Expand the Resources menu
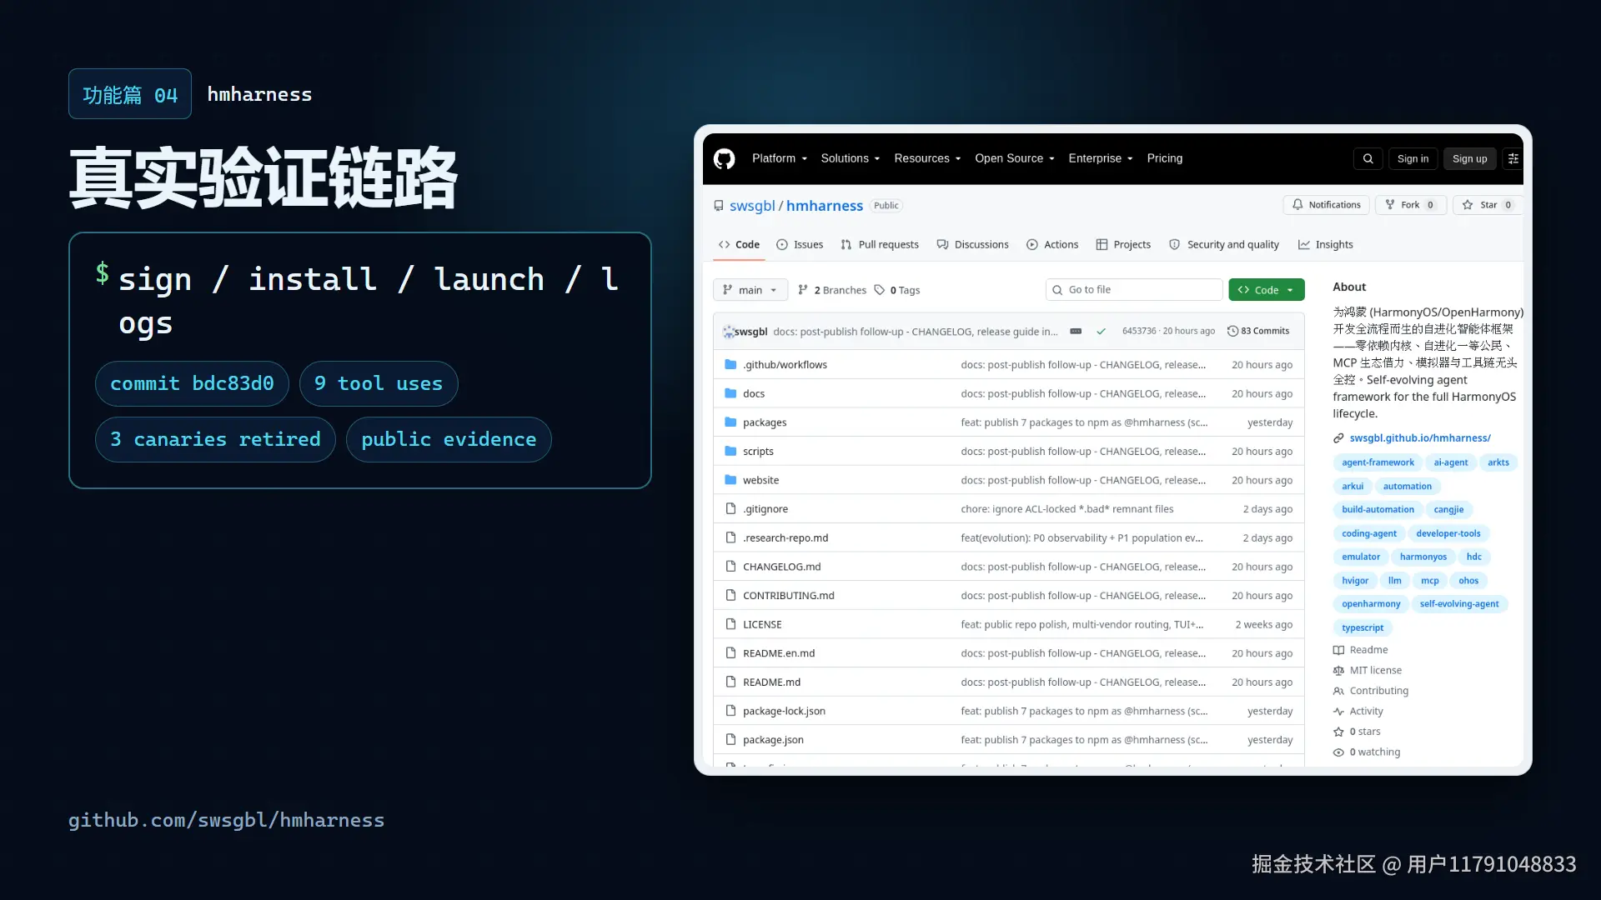The image size is (1601, 900). pyautogui.click(x=927, y=158)
